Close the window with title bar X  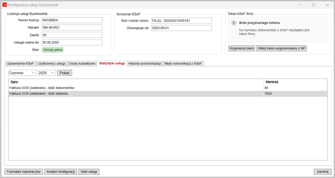pyautogui.click(x=327, y=5)
